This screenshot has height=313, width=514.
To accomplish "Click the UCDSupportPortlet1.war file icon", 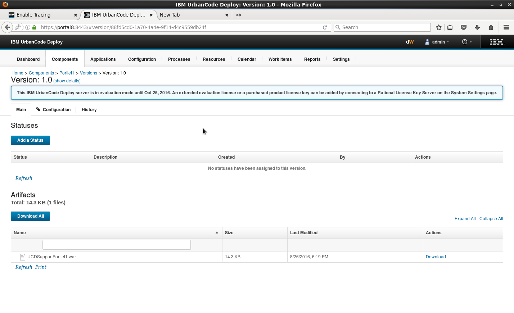I will (x=23, y=257).
